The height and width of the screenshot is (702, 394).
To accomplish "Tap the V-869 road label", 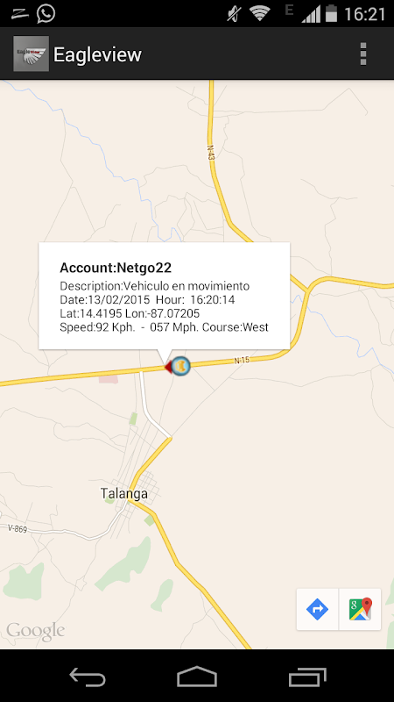I will point(18,529).
